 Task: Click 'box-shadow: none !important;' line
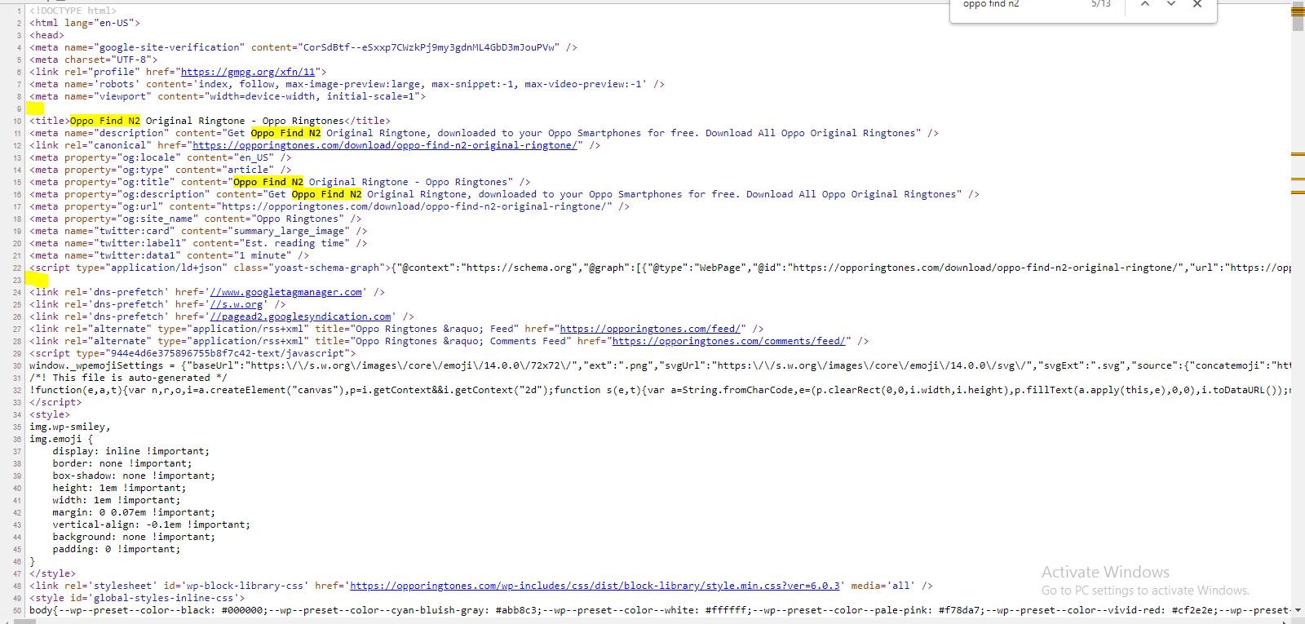pos(134,476)
